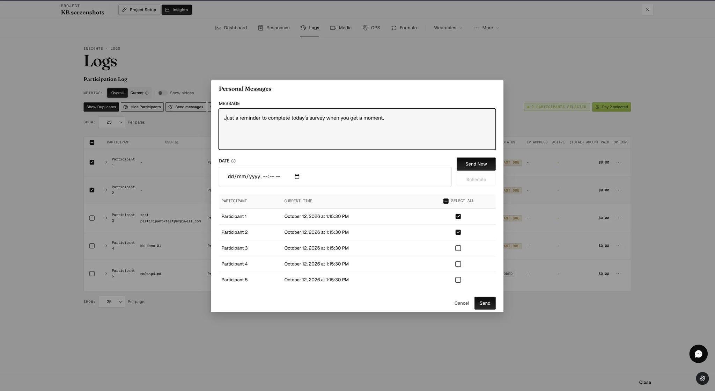Open options ellipsis for Participant 1 row
The height and width of the screenshot is (391, 715).
(x=618, y=162)
